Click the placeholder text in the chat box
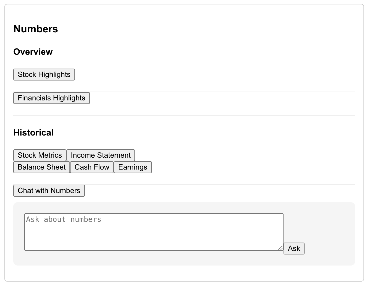Screen dimensions: 369x286 (64, 220)
